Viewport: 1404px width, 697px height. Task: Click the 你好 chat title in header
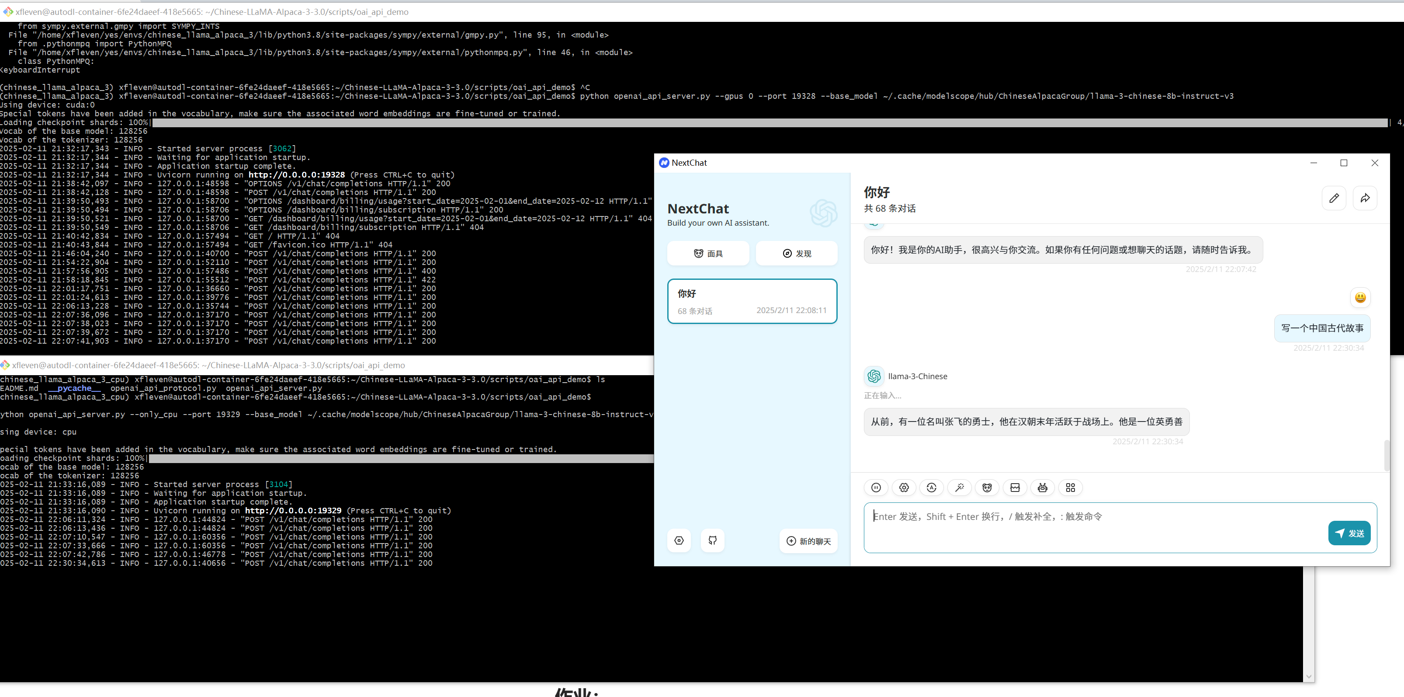coord(877,192)
